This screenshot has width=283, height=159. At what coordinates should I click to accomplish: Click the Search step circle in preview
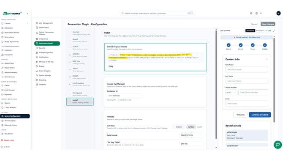tap(229, 45)
